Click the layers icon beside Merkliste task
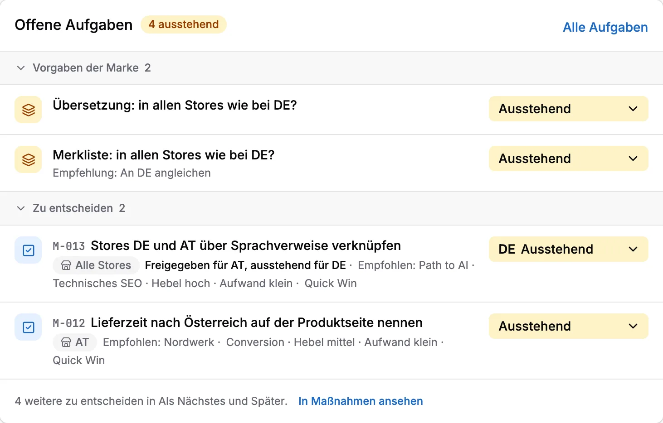This screenshot has width=663, height=423. 28,159
